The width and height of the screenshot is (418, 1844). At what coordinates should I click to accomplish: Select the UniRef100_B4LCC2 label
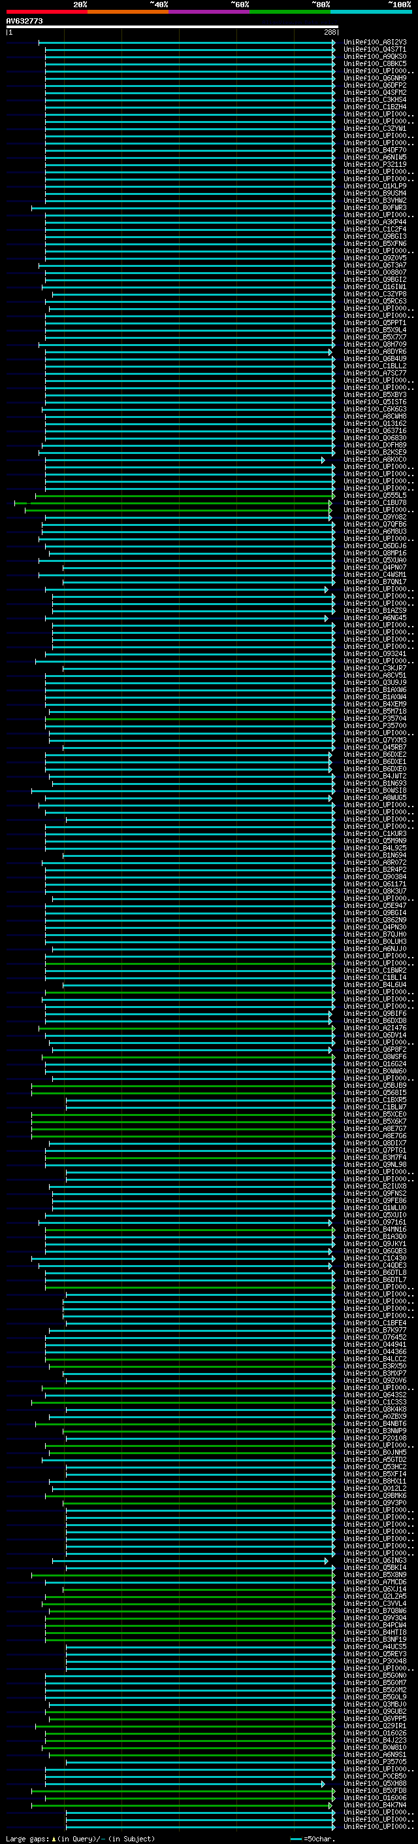(x=375, y=1359)
